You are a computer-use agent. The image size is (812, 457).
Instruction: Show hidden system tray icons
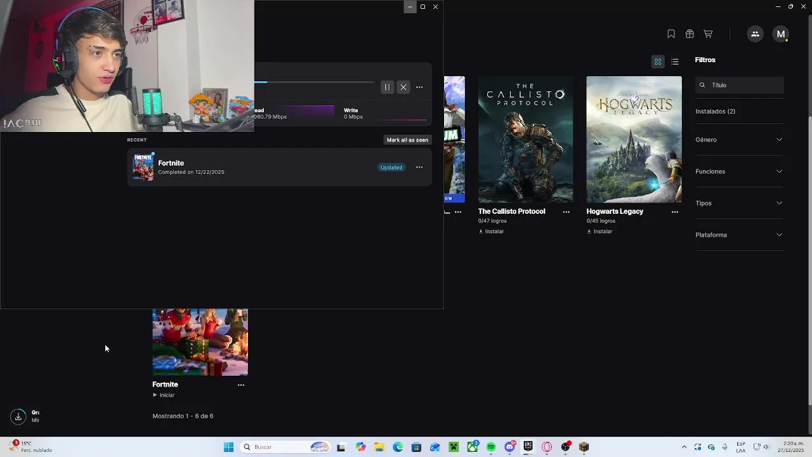pos(684,447)
